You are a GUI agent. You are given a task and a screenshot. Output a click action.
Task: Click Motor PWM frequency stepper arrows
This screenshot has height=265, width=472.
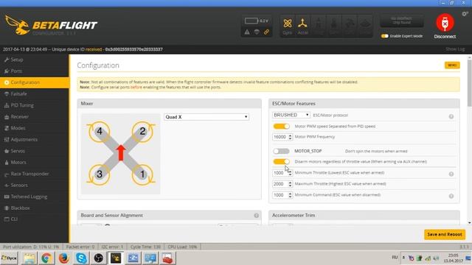(x=290, y=137)
